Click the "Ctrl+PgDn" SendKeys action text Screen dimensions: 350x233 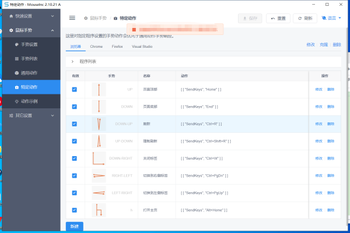point(205,176)
